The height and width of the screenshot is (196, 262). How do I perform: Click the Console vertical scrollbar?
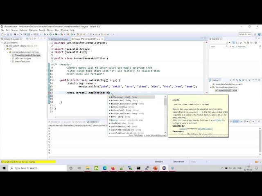(260, 141)
